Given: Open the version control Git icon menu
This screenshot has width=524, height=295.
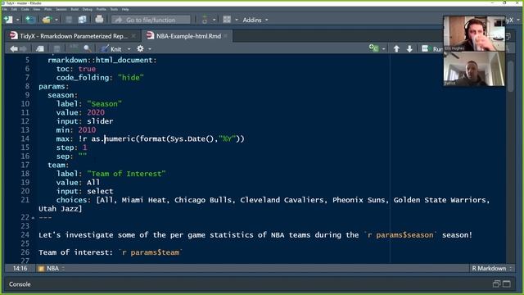Looking at the screenshot, I should (x=205, y=20).
